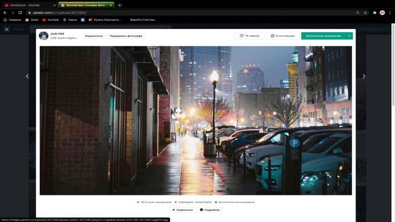Screen dimensions: 395x222
Task: Reload the Pexels page
Action: pyautogui.click(x=20, y=12)
